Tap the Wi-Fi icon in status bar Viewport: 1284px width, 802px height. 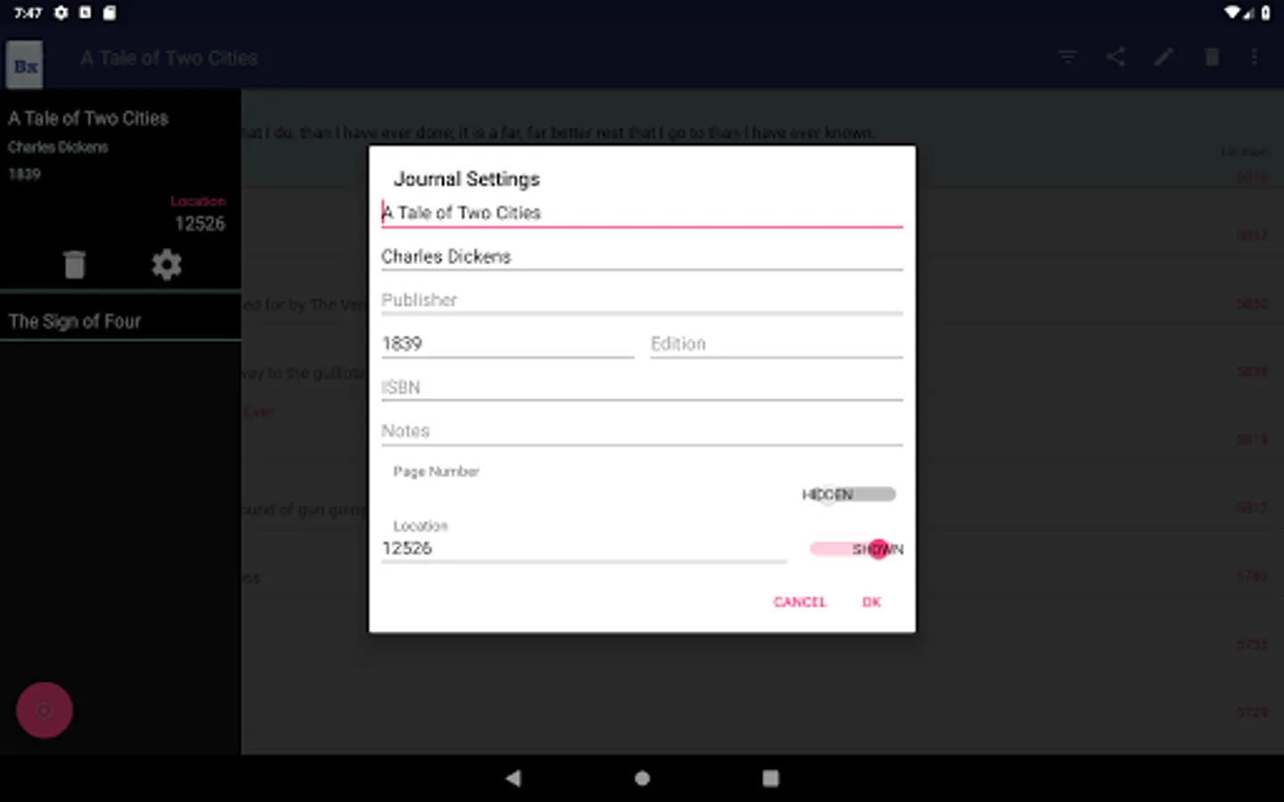[x=1233, y=12]
